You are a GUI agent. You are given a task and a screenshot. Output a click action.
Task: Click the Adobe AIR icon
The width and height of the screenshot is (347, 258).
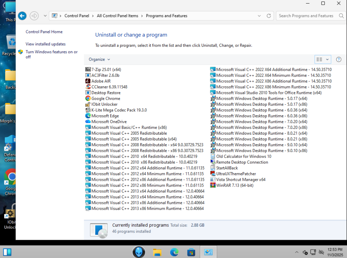pos(88,81)
